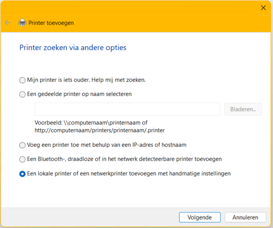Click the printer icon beside Printer toevoegen
The image size is (273, 228).
[x=23, y=22]
